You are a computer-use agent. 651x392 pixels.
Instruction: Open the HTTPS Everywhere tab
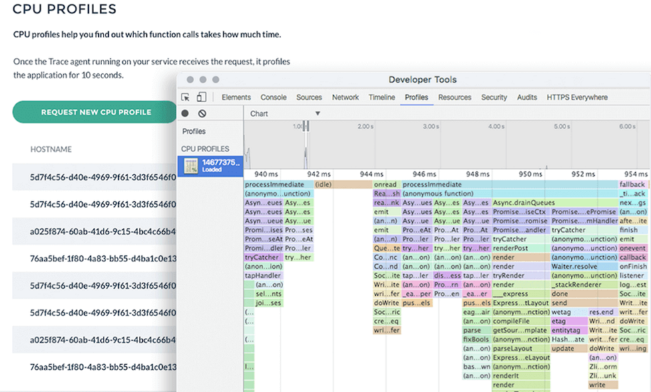tap(577, 97)
